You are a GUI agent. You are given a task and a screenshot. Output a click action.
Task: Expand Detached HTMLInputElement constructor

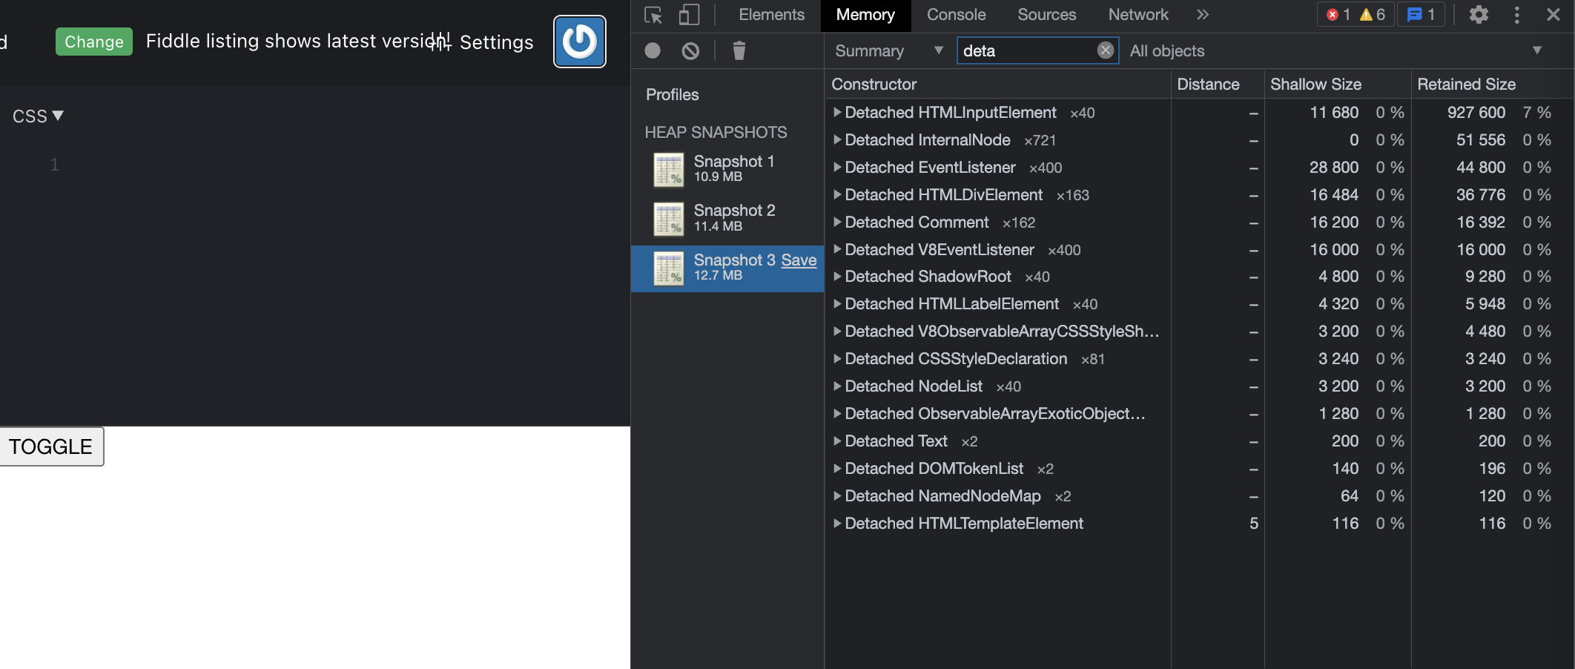(x=838, y=113)
